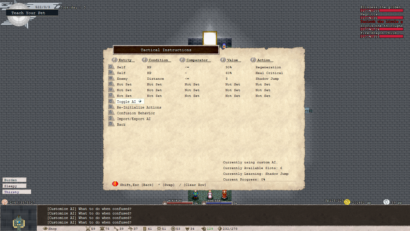Click the Thirsty status indicator

tap(17, 192)
